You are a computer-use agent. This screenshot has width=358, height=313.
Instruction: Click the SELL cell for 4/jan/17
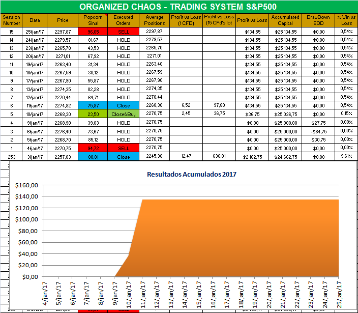(x=123, y=148)
